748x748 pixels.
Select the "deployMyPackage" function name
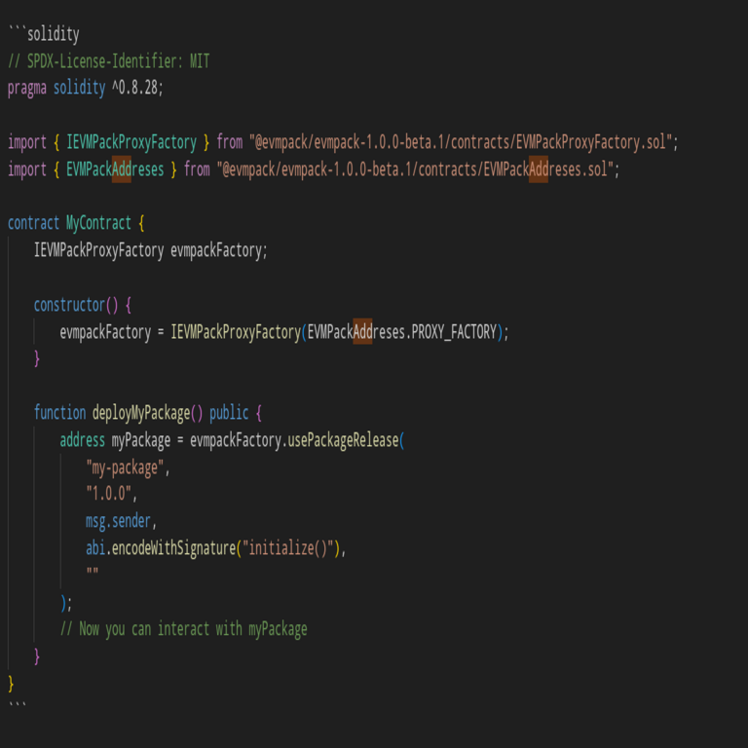coord(140,412)
